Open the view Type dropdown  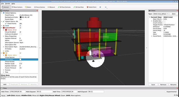coord(161,14)
